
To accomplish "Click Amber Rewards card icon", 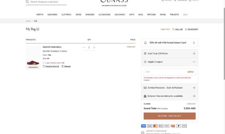I will pos(145,88).
